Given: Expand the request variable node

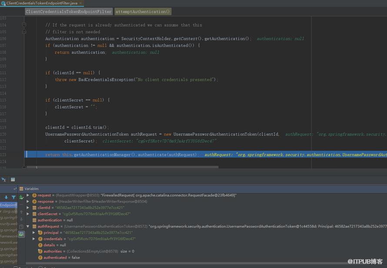Looking at the screenshot, I should coord(28,195).
